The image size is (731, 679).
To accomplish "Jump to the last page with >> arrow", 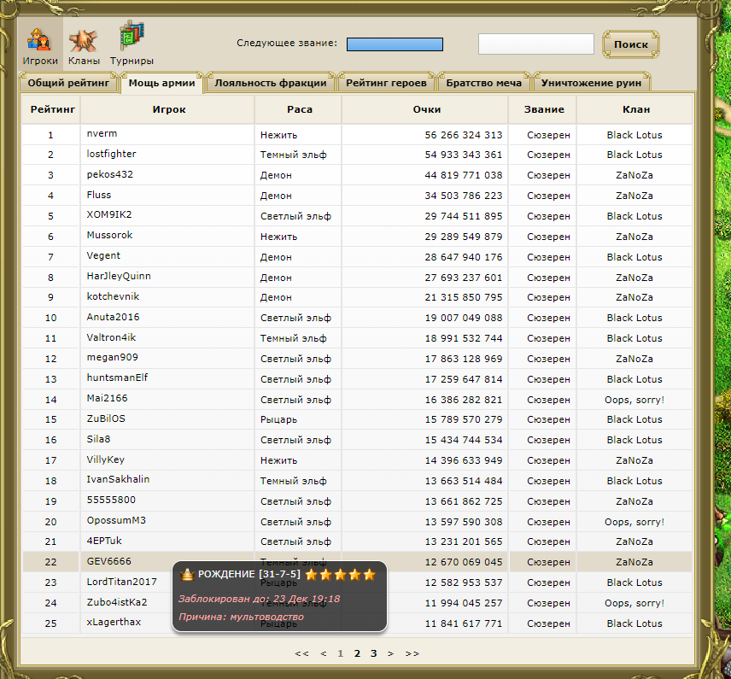I will coord(412,653).
